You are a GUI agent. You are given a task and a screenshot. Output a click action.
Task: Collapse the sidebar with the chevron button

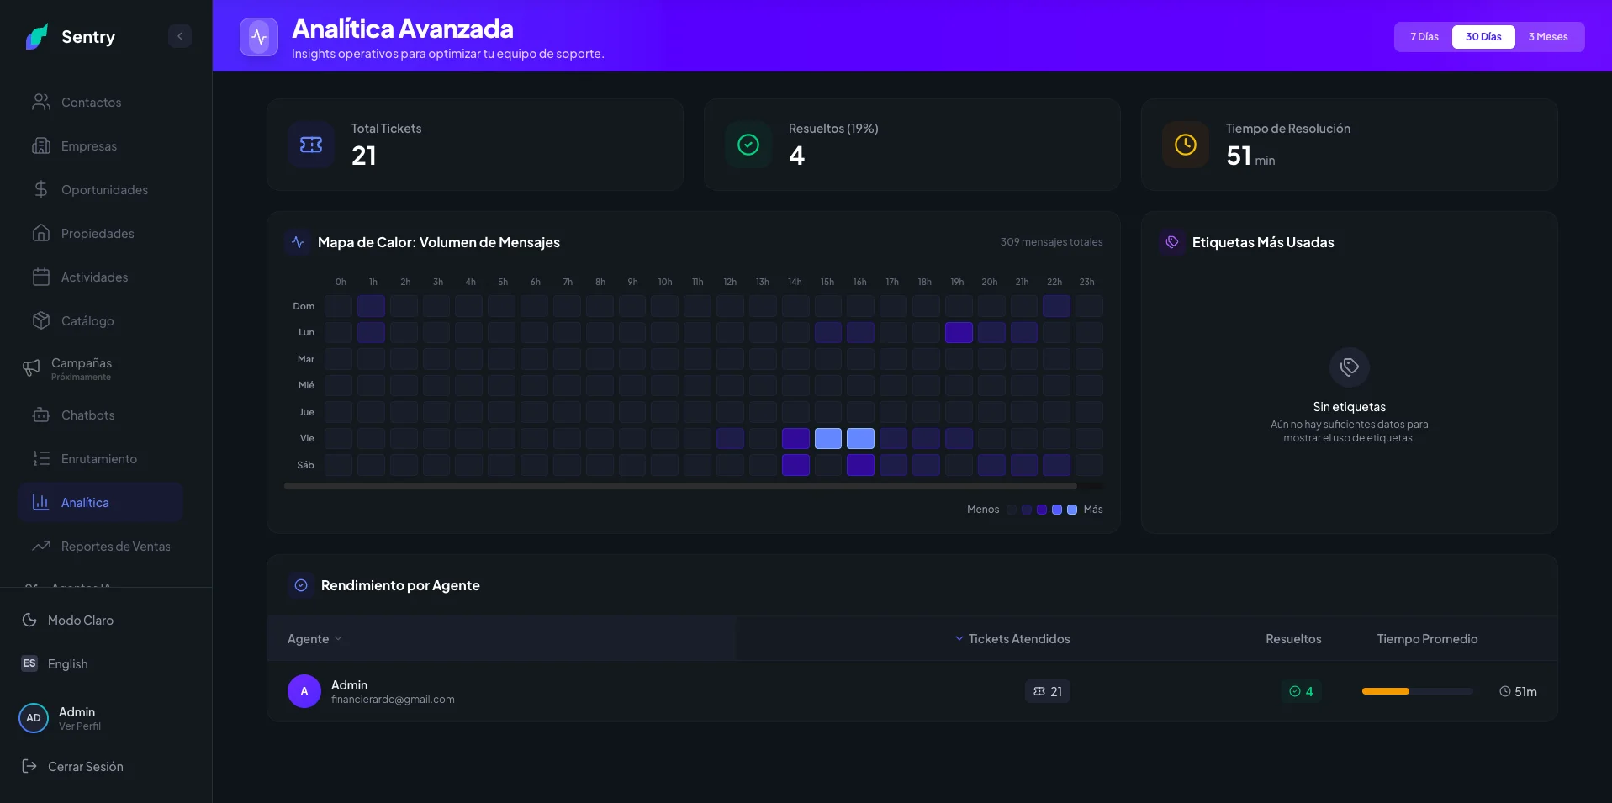(180, 36)
